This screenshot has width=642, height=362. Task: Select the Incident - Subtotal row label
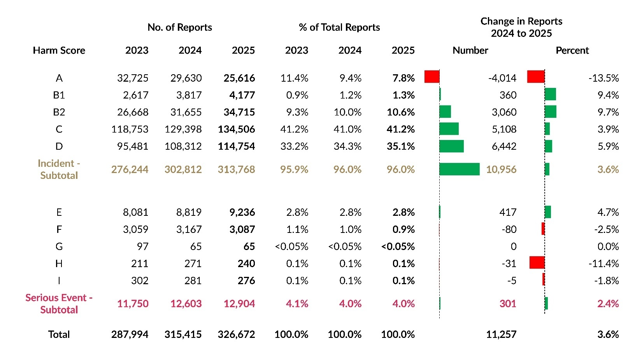(59, 170)
